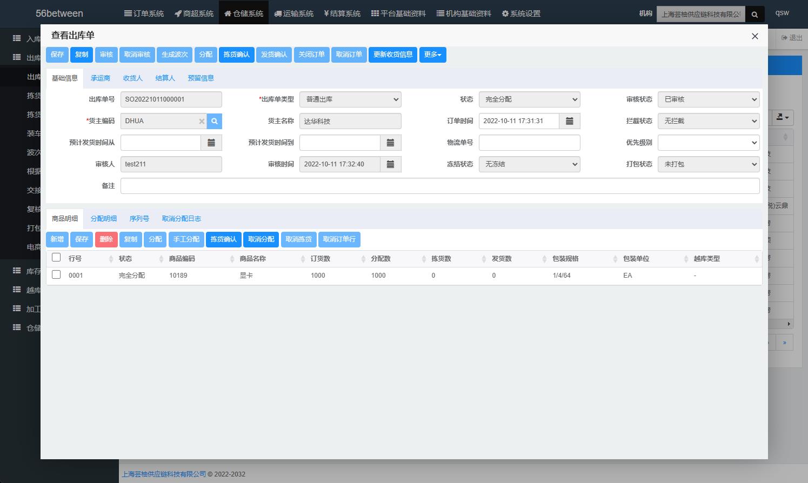Switch to the 收货人 tab
808x483 pixels.
(x=133, y=78)
